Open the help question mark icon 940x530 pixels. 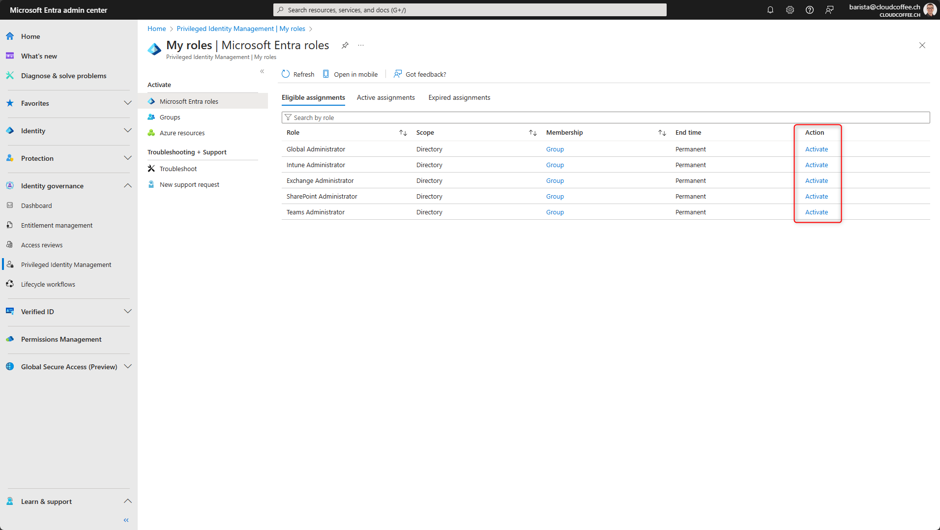click(x=810, y=10)
